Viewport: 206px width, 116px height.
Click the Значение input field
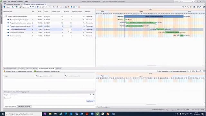coord(52,98)
